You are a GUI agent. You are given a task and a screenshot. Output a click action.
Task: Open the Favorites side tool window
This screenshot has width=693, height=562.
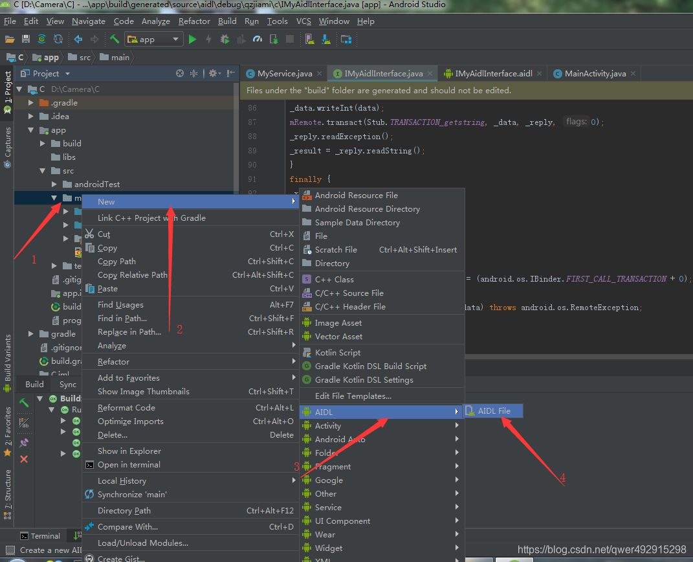[7, 432]
